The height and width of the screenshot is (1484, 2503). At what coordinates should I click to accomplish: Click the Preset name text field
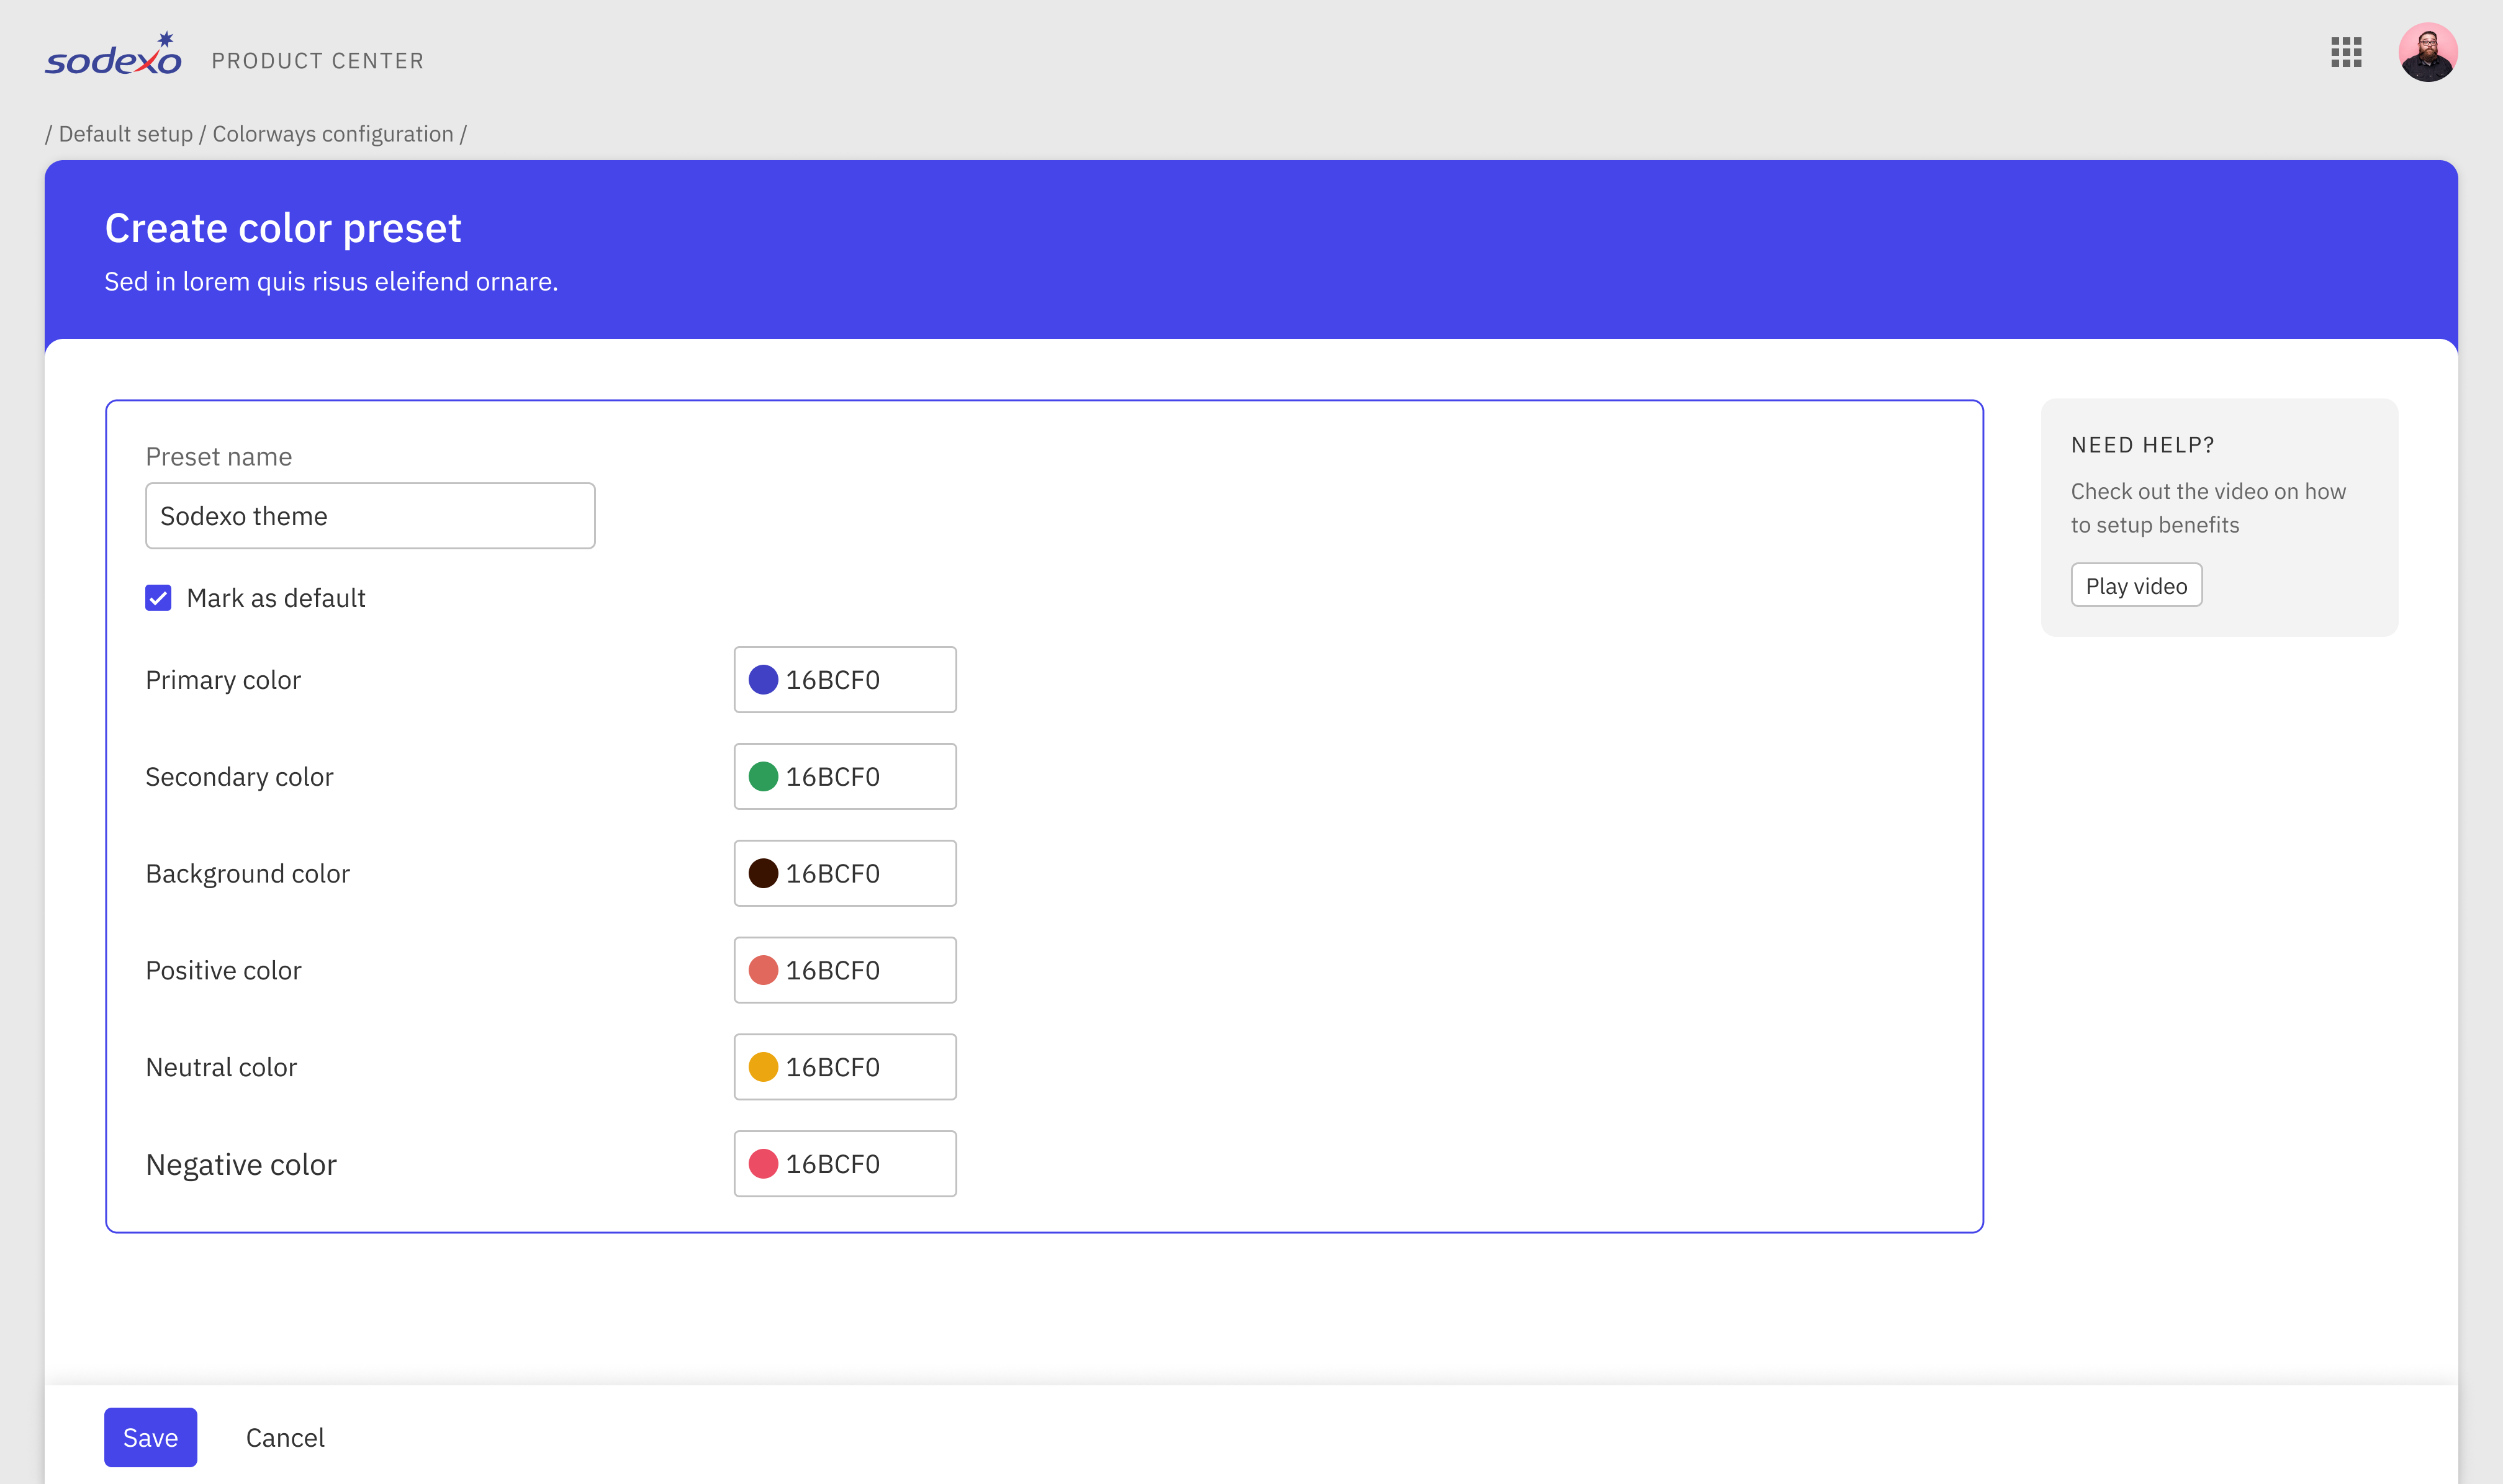click(x=370, y=516)
